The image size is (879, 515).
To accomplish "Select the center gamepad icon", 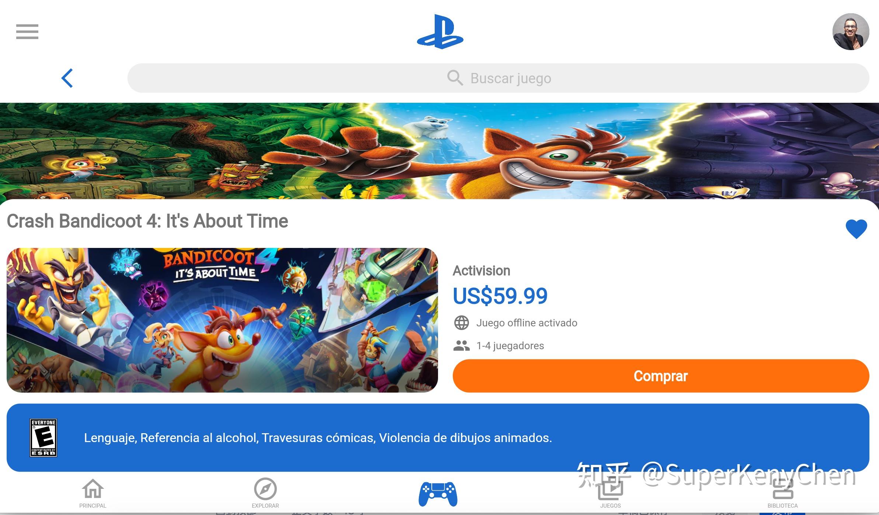I will pos(438,494).
